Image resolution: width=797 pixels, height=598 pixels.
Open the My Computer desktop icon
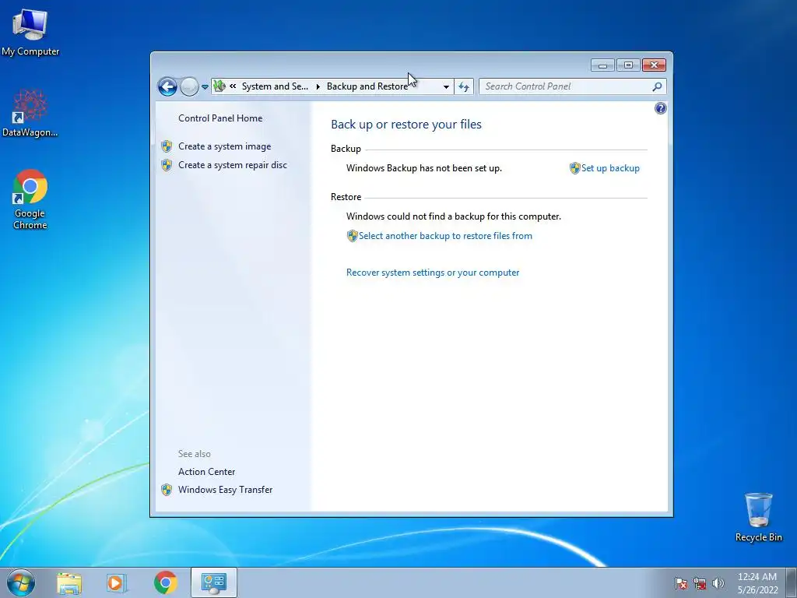tap(30, 31)
